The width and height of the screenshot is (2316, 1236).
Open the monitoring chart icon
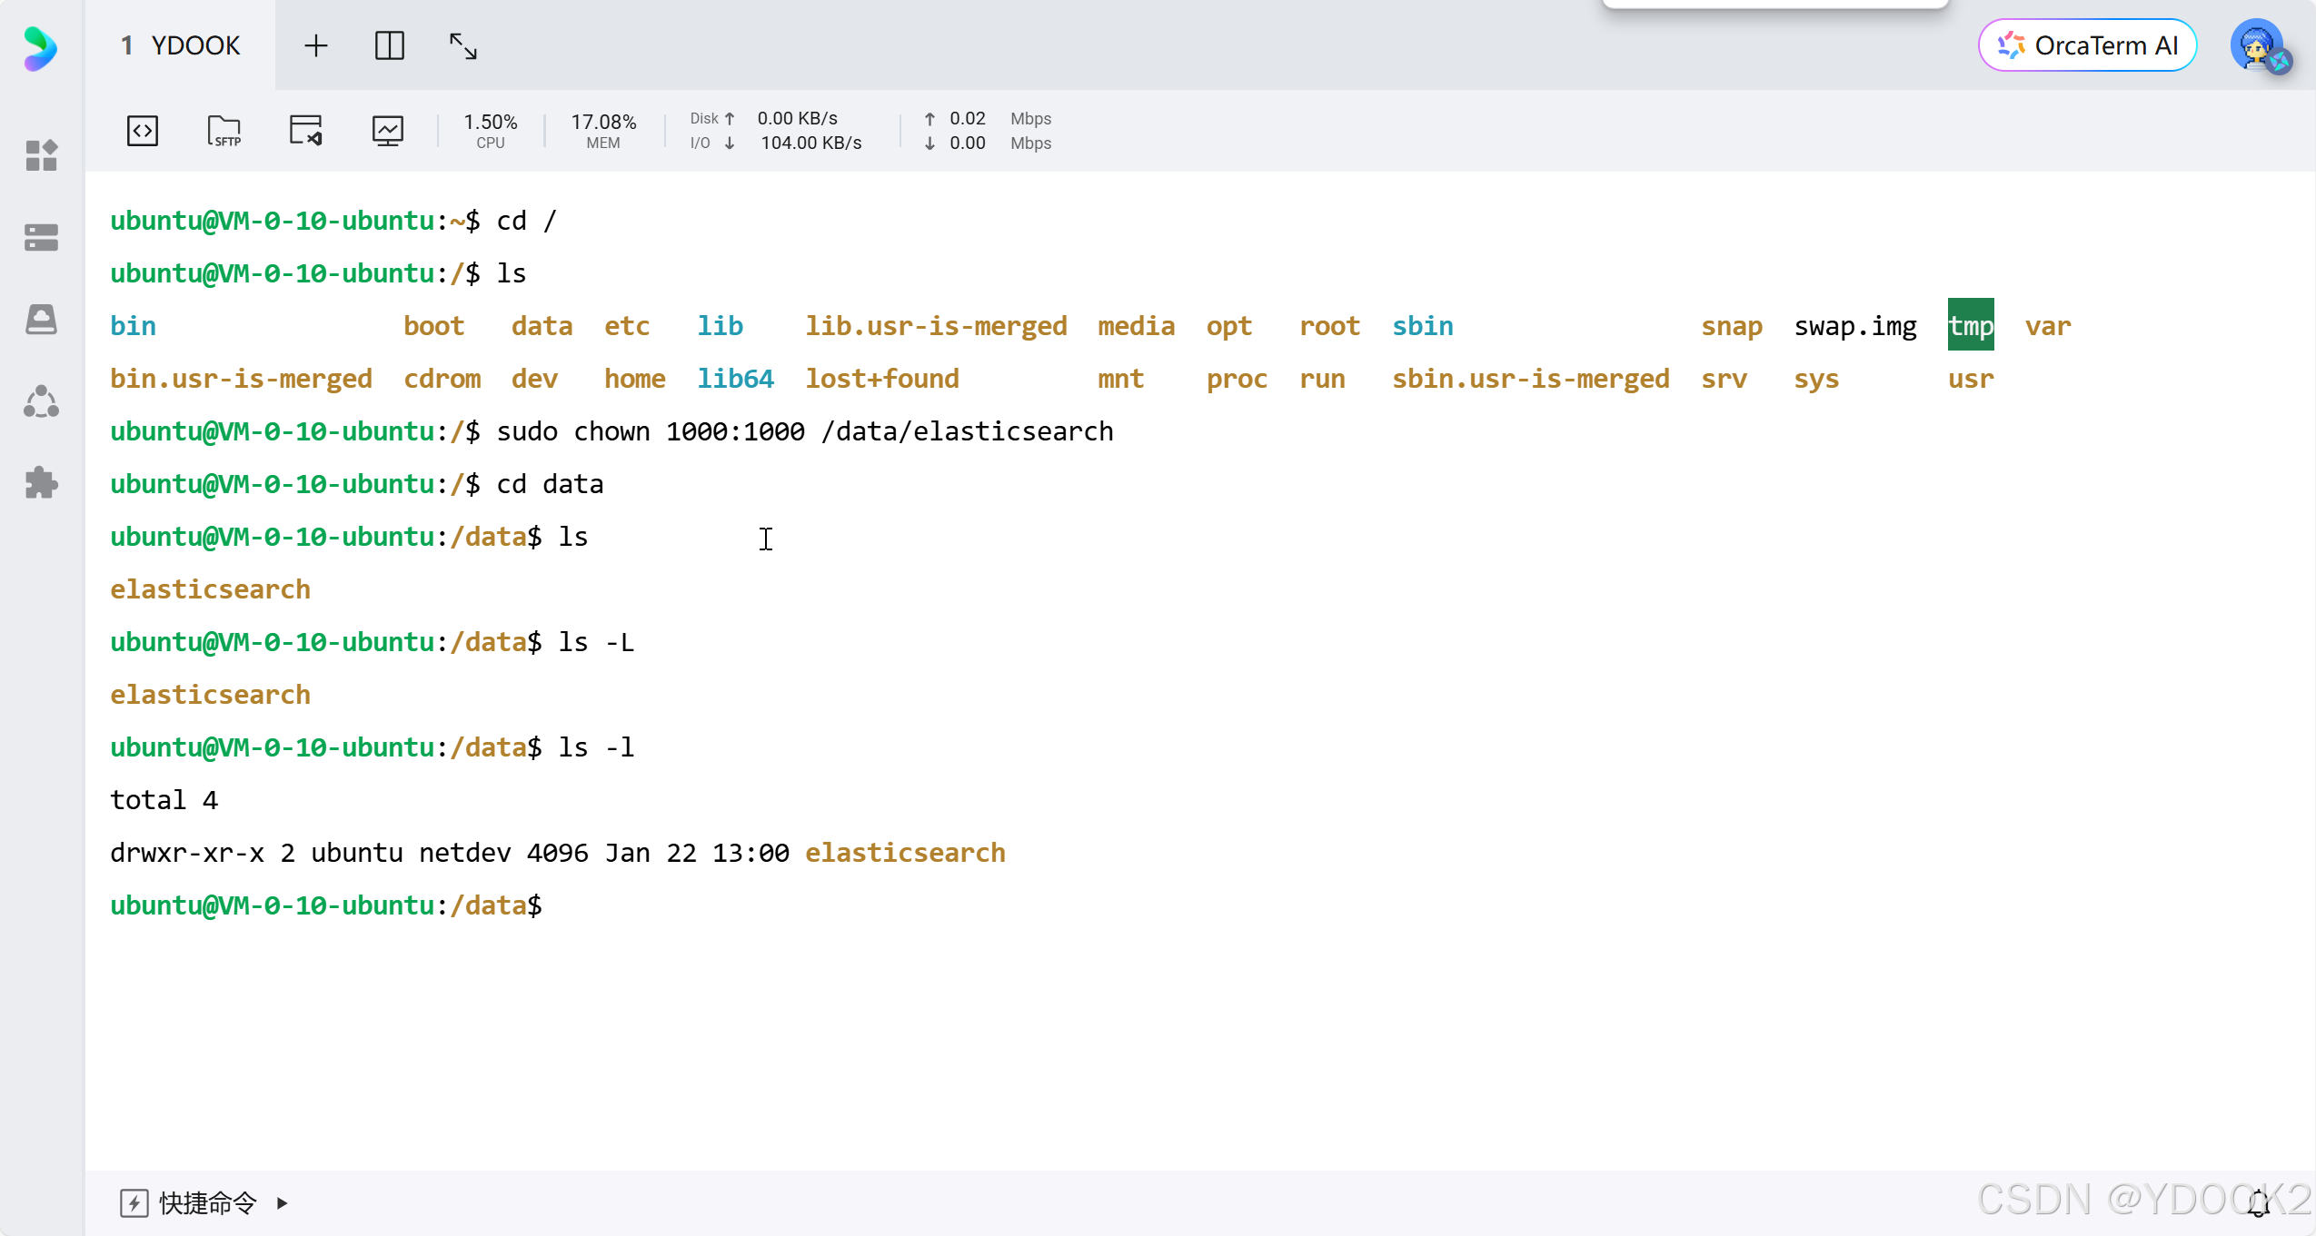(x=388, y=131)
